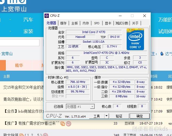Click the search input field on forum page

(x=20, y=43)
